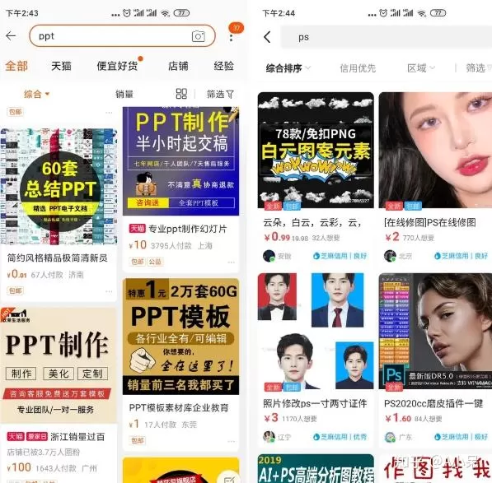This screenshot has width=492, height=483.
Task: Open the 60套总结PPT product image
Action: point(59,187)
